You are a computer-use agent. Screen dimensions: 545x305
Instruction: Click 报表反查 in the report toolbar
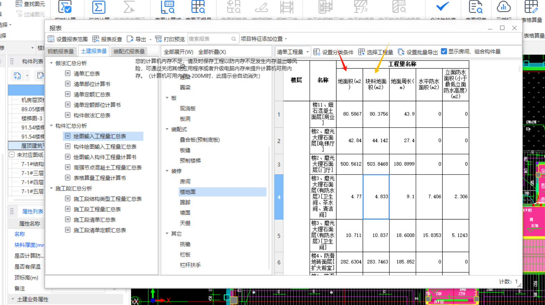pyautogui.click(x=107, y=39)
